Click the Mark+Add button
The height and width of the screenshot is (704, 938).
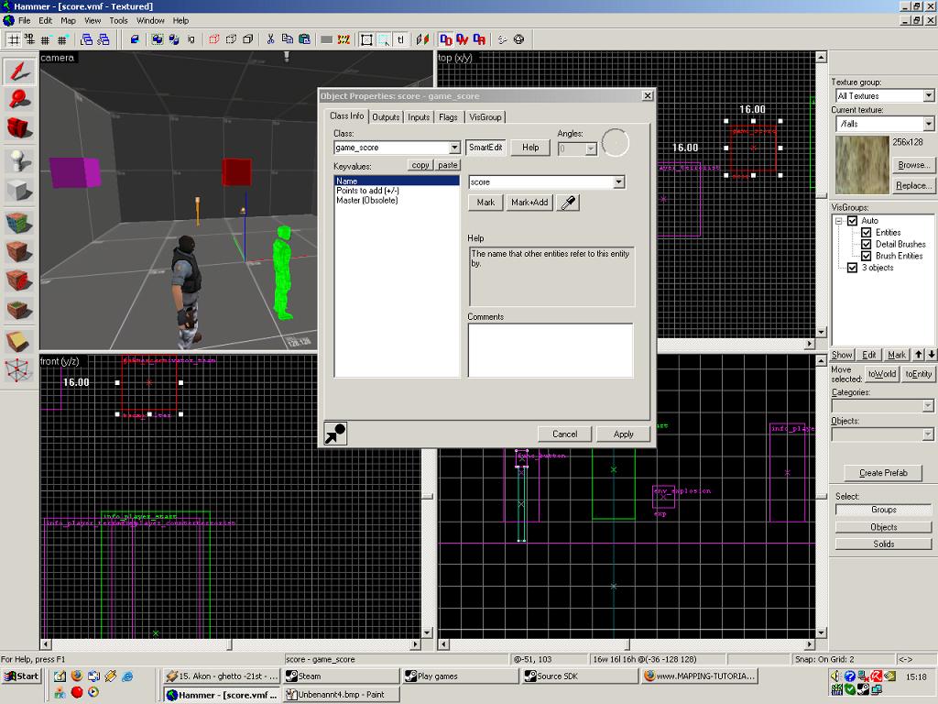pyautogui.click(x=529, y=203)
